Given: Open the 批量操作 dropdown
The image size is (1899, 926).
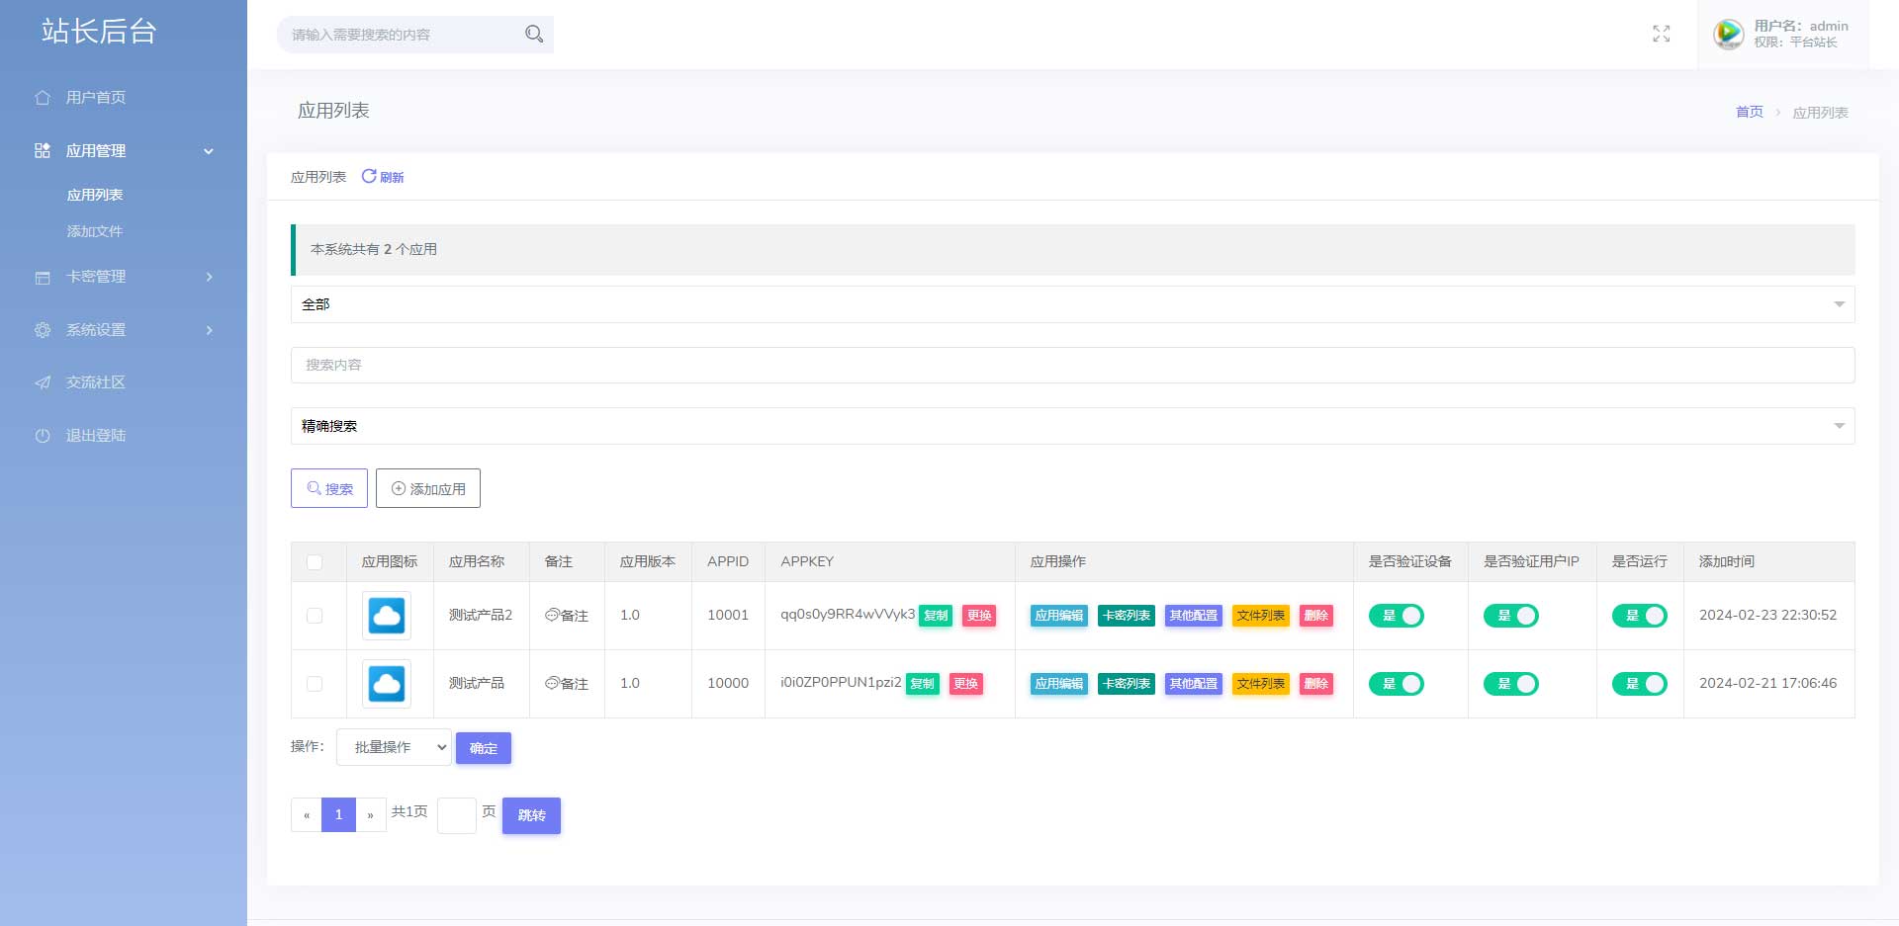Looking at the screenshot, I should pyautogui.click(x=394, y=747).
